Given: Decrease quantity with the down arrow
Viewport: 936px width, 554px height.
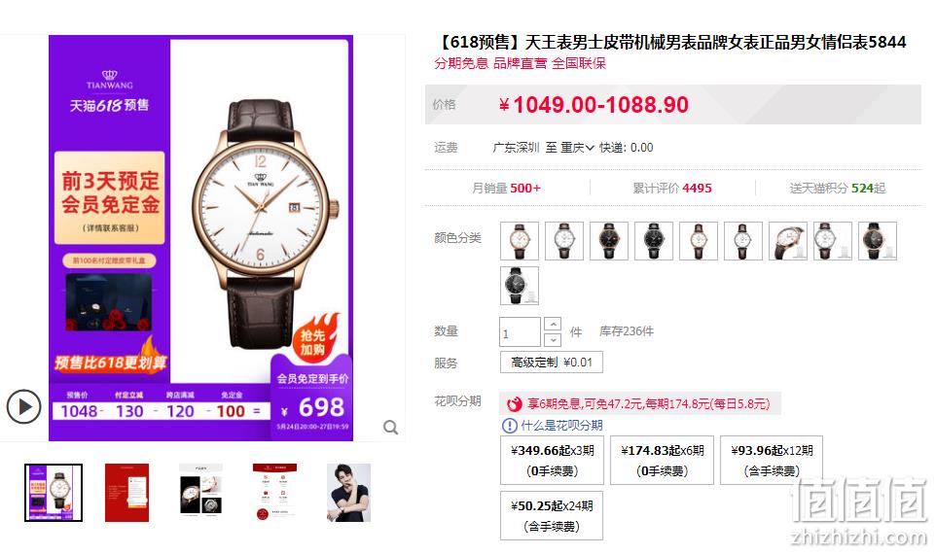Looking at the screenshot, I should 553,340.
